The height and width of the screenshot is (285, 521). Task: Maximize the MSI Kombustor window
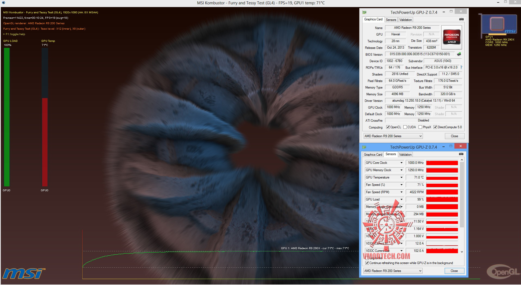coord(506,2)
